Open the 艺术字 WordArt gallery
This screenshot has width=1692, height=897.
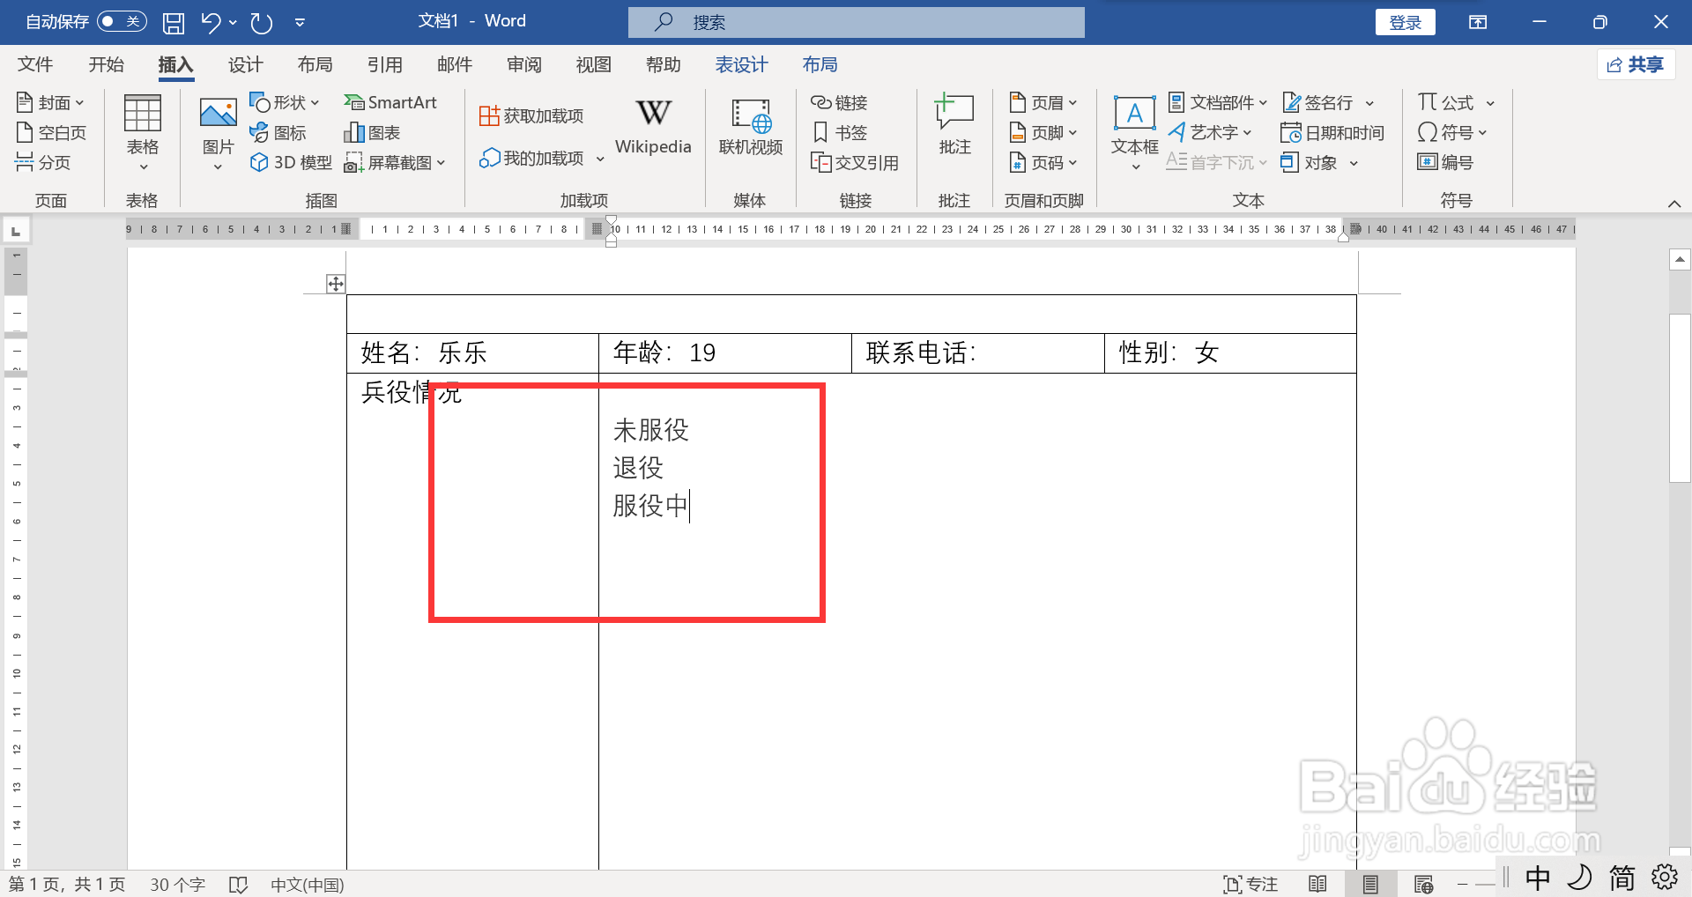[1209, 133]
